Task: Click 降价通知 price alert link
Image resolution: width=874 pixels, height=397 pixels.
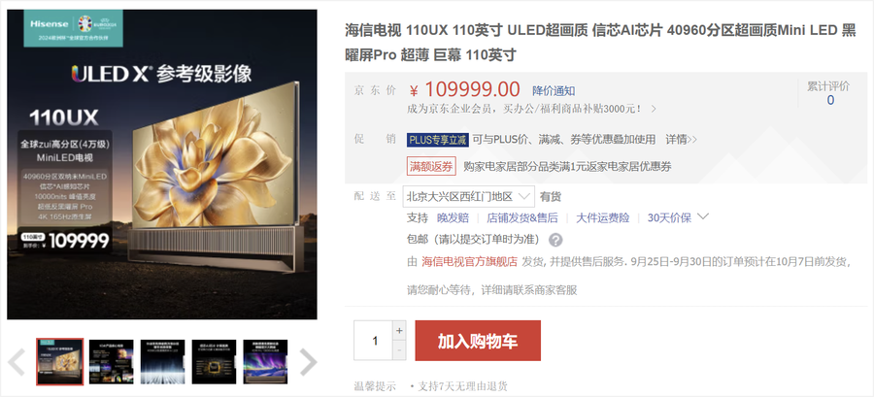Action: point(554,91)
